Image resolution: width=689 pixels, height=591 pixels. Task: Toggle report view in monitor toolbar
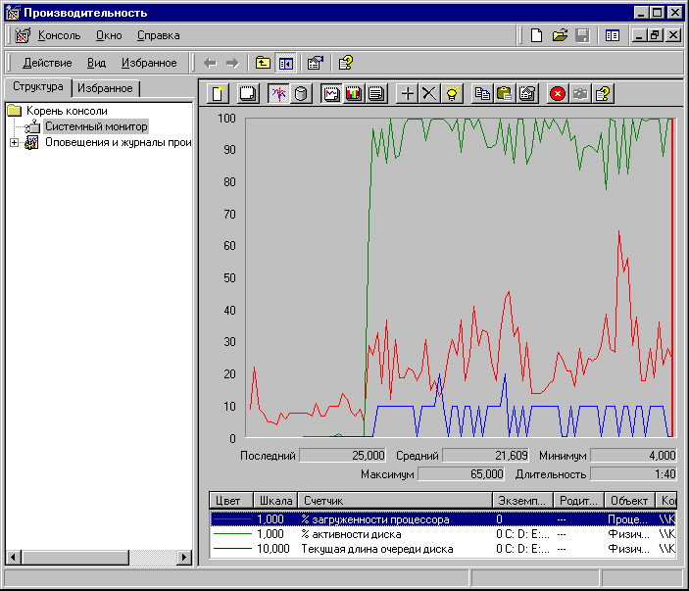point(374,94)
